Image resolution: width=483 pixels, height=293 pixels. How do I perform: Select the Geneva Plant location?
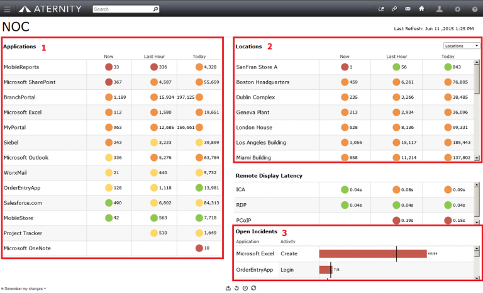click(x=253, y=112)
